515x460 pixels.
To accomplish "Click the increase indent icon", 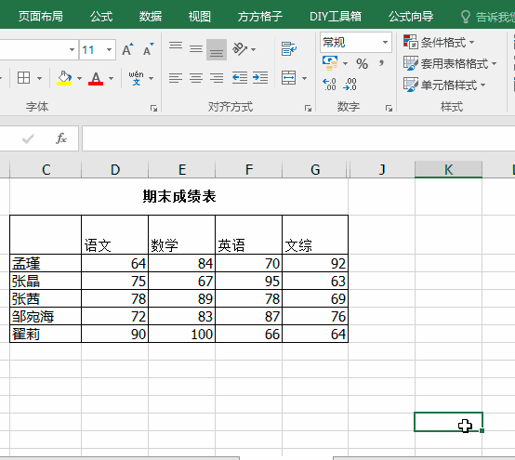I will (260, 78).
